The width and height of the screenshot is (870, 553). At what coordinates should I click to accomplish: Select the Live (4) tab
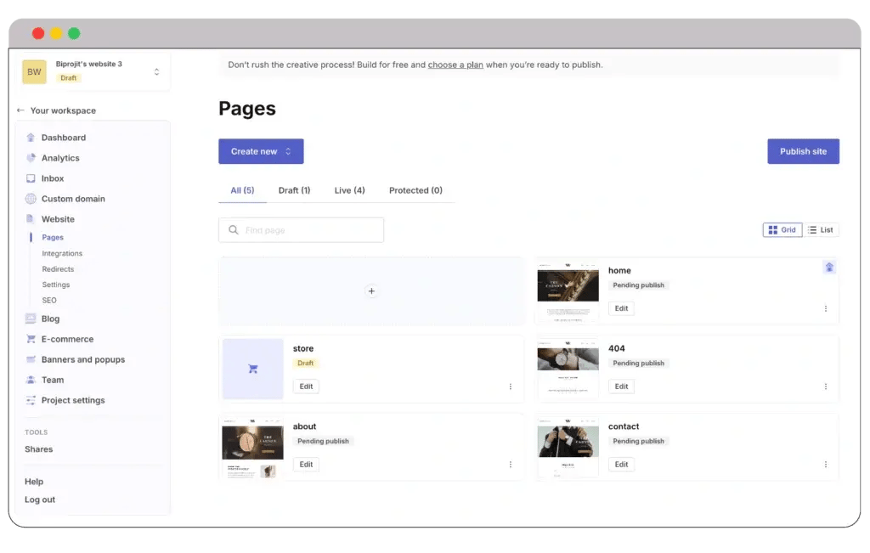pos(349,190)
